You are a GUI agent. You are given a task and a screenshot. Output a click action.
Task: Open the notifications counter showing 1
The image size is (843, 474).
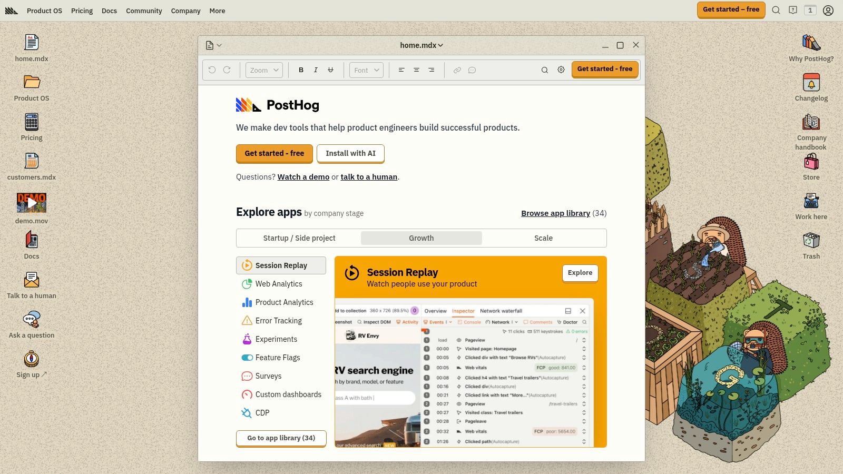click(x=810, y=10)
